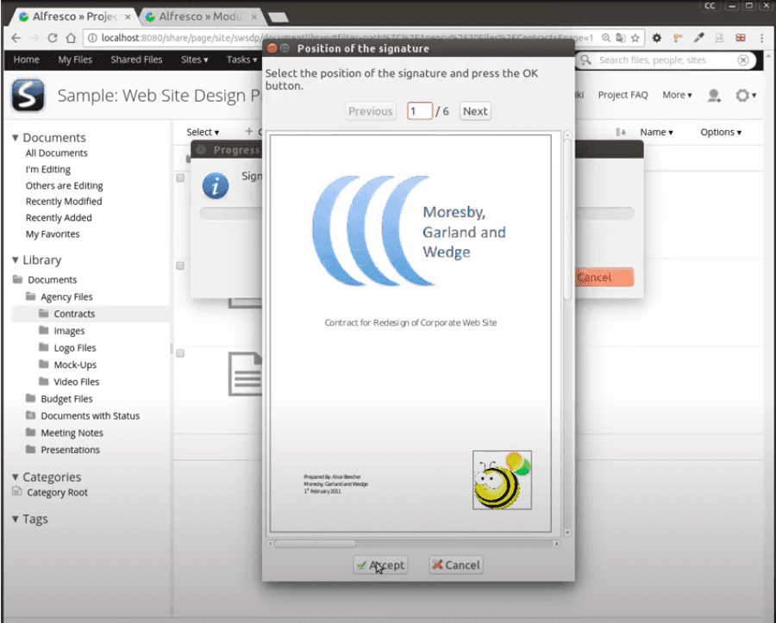Open the browser three-dot menu

tap(761, 38)
